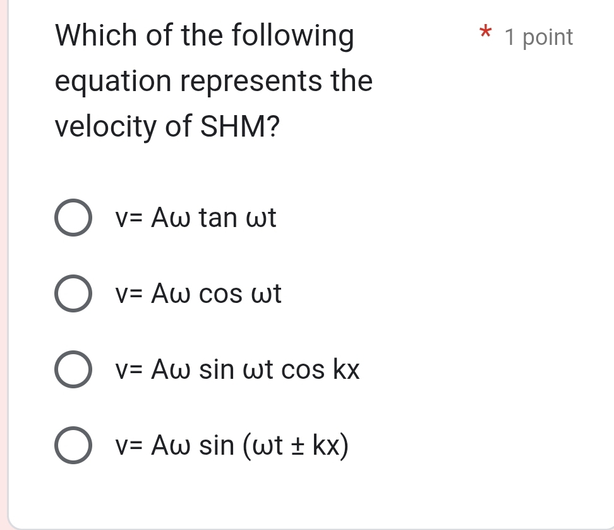614x530 pixels.
Task: Click 'cos kx' in the third option
Action: pos(320,370)
